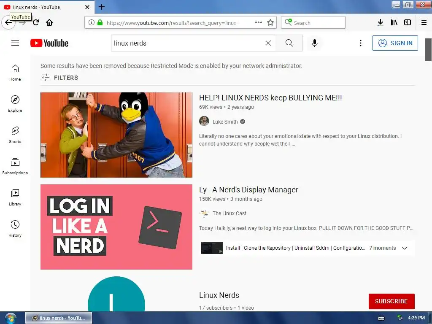Close the linux nerds YouTube tab
This screenshot has height=324, width=432.
pyautogui.click(x=87, y=7)
